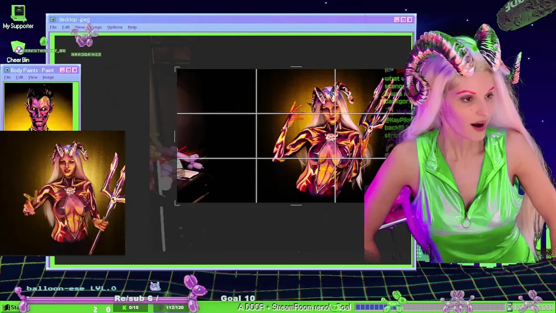Screen dimensions: 556x313
Task: Click the Body Paints - Paint title bar
Action: click(40, 70)
